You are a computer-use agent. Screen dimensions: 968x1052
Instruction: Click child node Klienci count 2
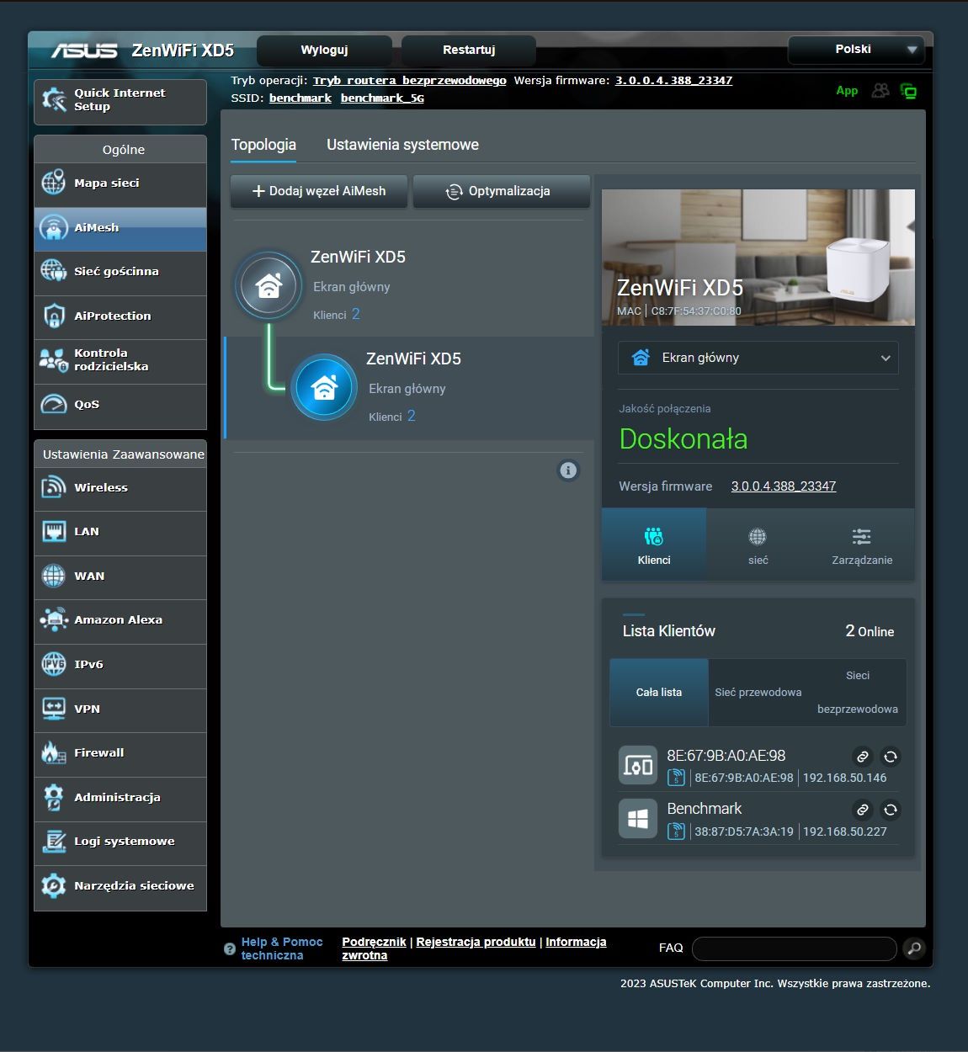(x=412, y=416)
